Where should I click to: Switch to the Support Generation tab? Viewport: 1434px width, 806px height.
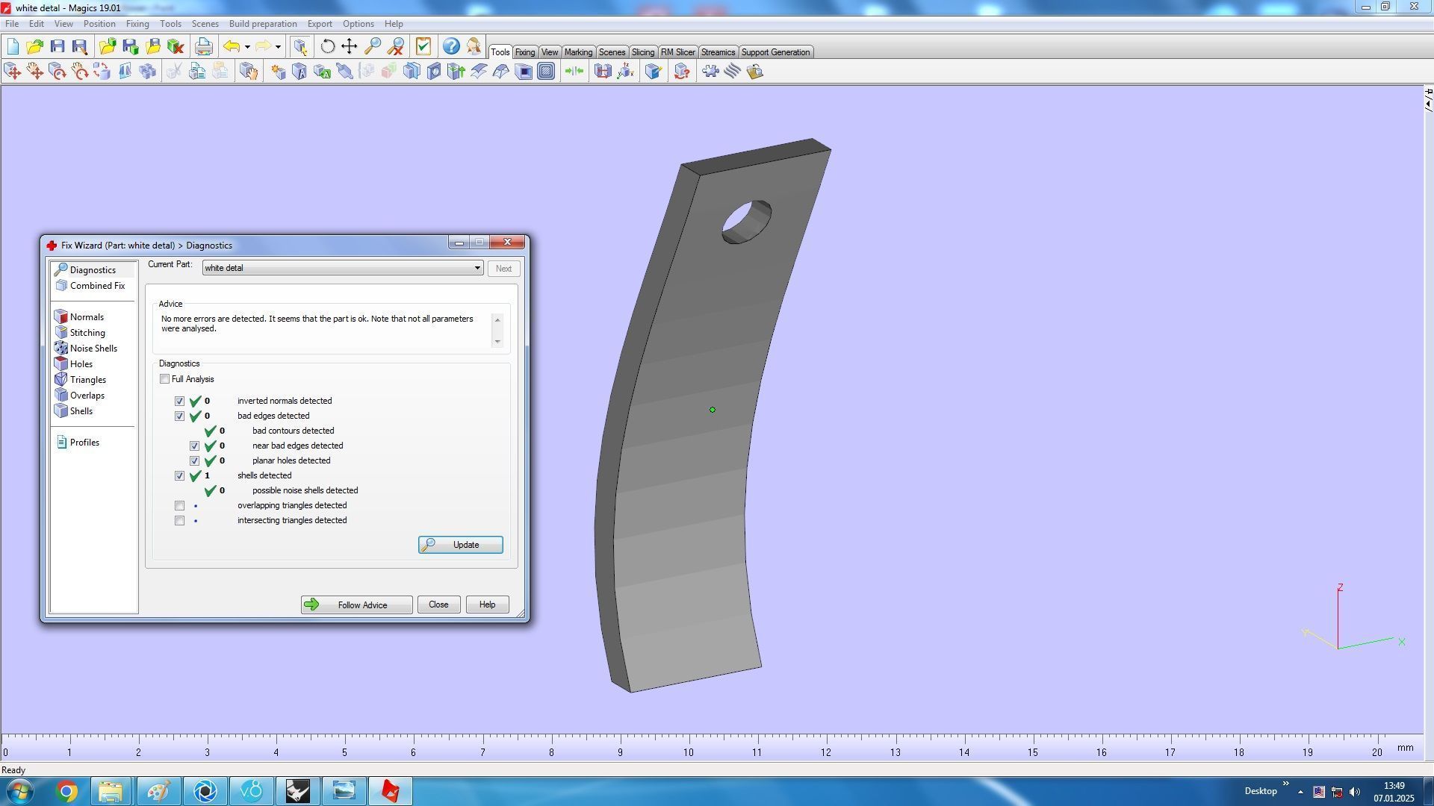[775, 52]
